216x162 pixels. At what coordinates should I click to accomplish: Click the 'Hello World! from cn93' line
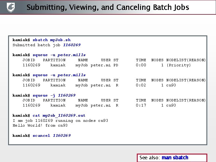[40, 125]
